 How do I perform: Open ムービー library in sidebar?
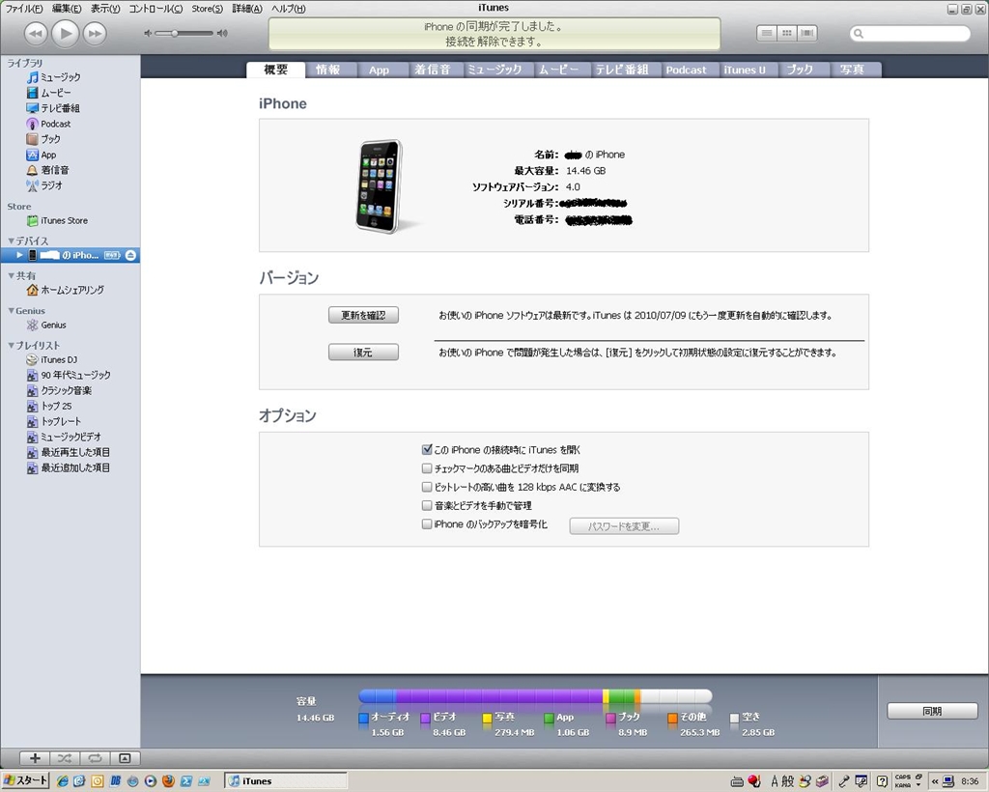[x=48, y=93]
